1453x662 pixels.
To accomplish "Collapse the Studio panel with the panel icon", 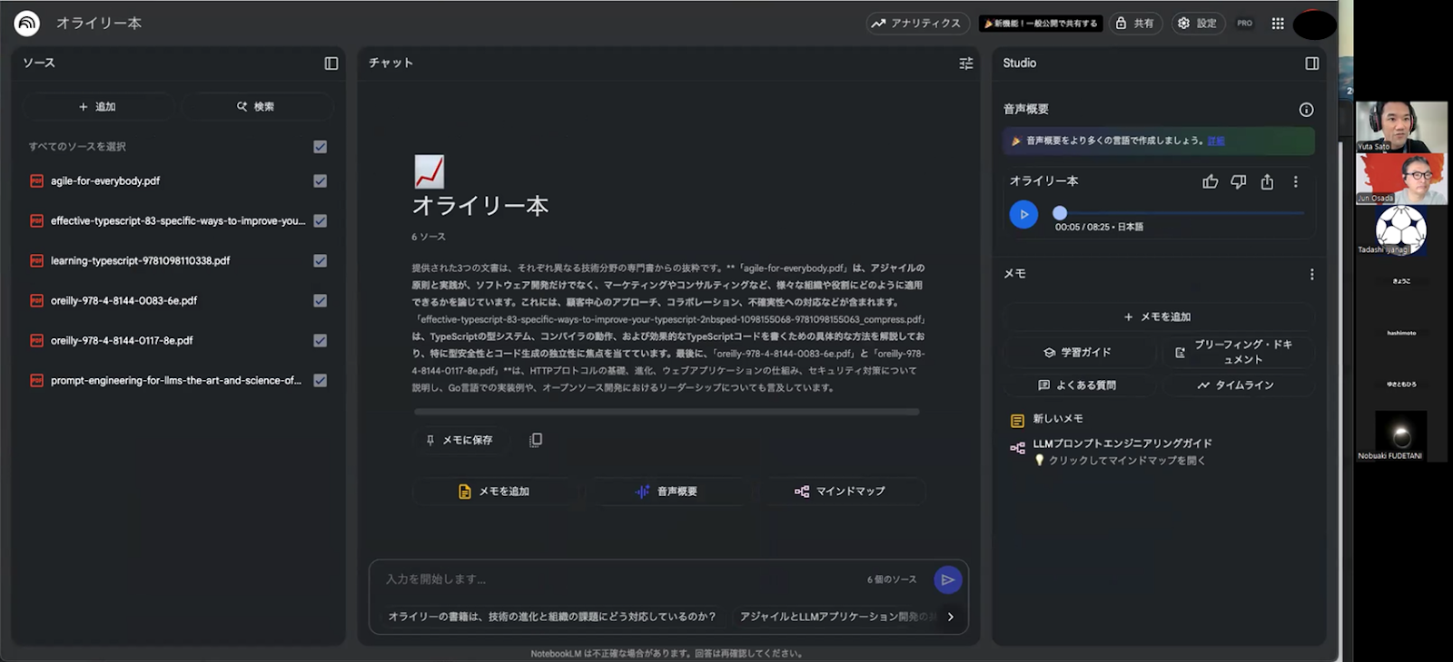I will pyautogui.click(x=1312, y=63).
